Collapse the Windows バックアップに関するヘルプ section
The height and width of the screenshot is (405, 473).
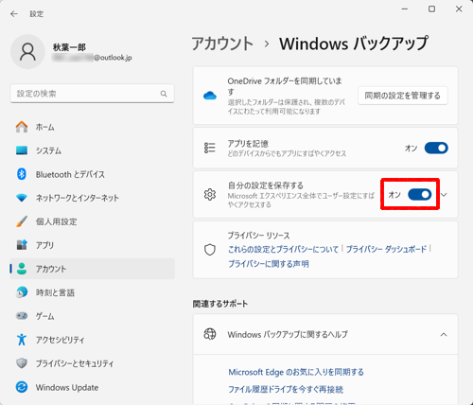tap(444, 334)
